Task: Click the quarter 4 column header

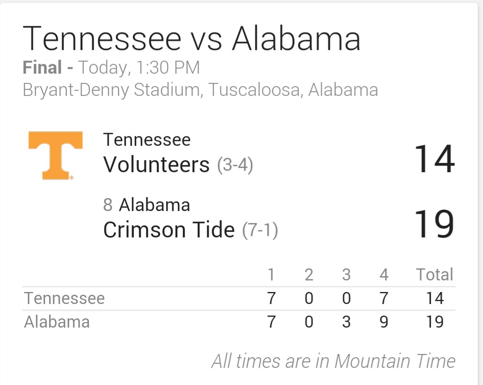Action: [x=384, y=274]
